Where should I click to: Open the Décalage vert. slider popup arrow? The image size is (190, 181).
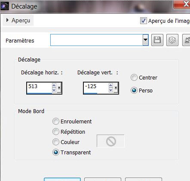click(116, 88)
